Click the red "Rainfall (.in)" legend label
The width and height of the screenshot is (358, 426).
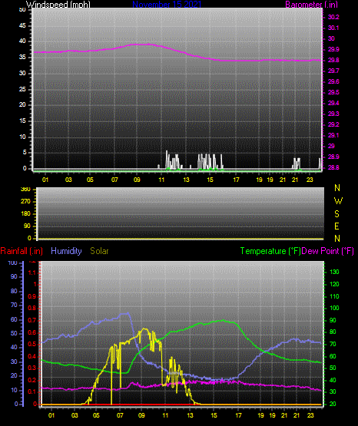pyautogui.click(x=22, y=251)
